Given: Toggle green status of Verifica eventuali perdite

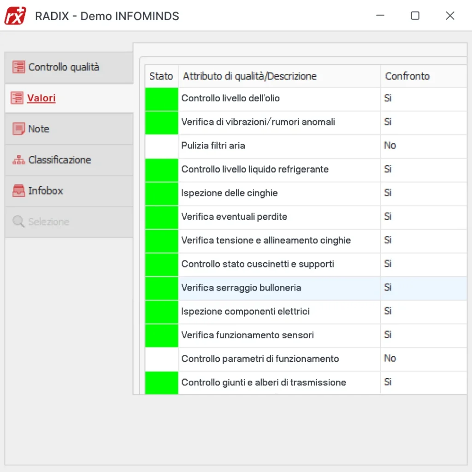Looking at the screenshot, I should (161, 217).
